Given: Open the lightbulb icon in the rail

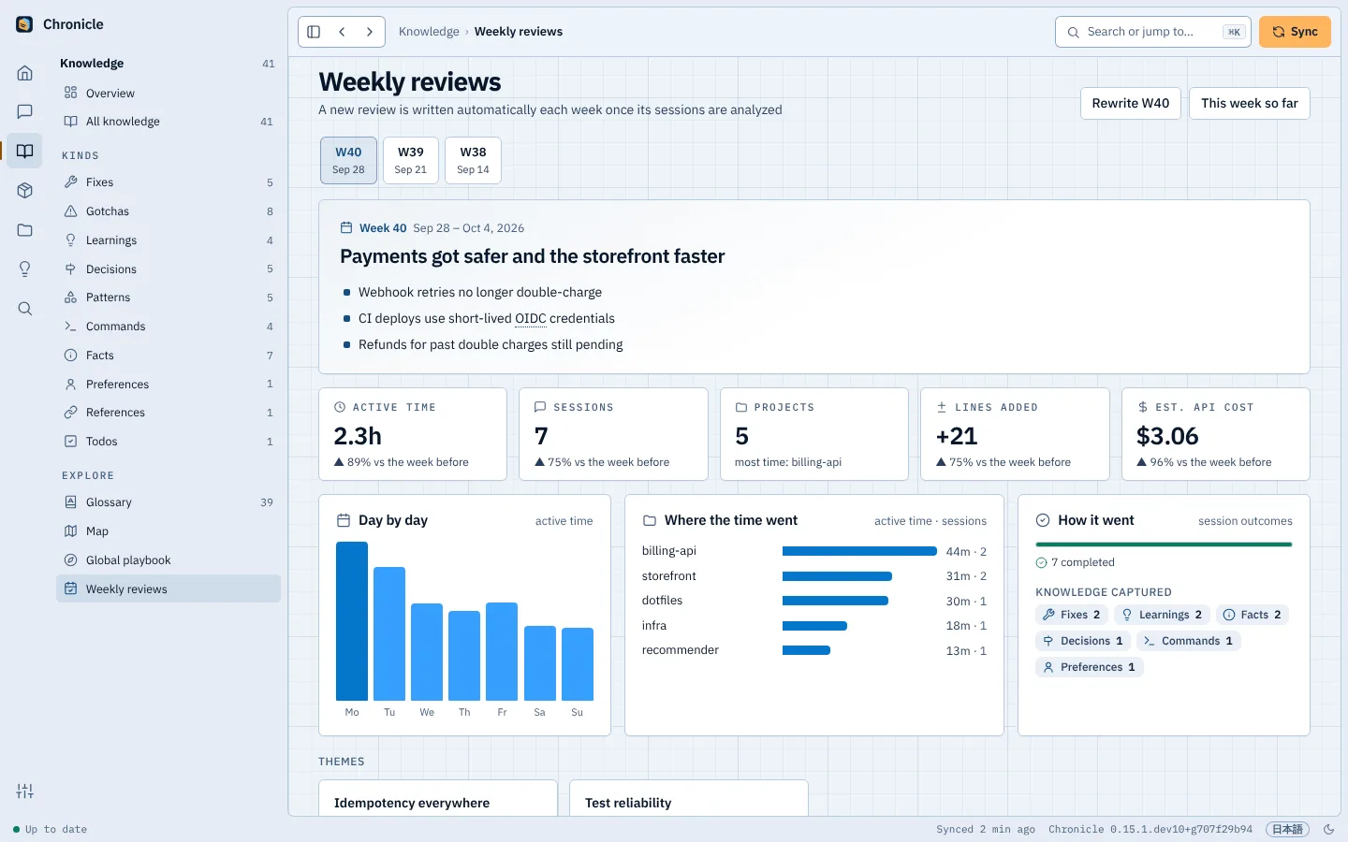Looking at the screenshot, I should [25, 269].
